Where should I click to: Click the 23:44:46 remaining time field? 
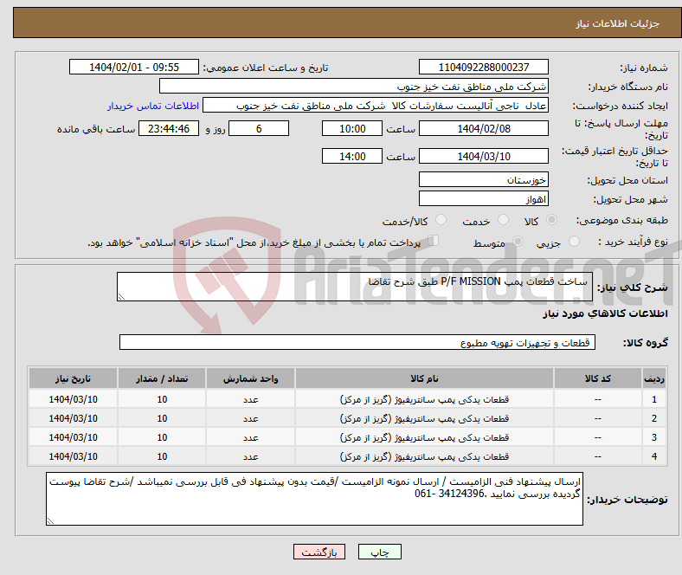click(x=175, y=128)
